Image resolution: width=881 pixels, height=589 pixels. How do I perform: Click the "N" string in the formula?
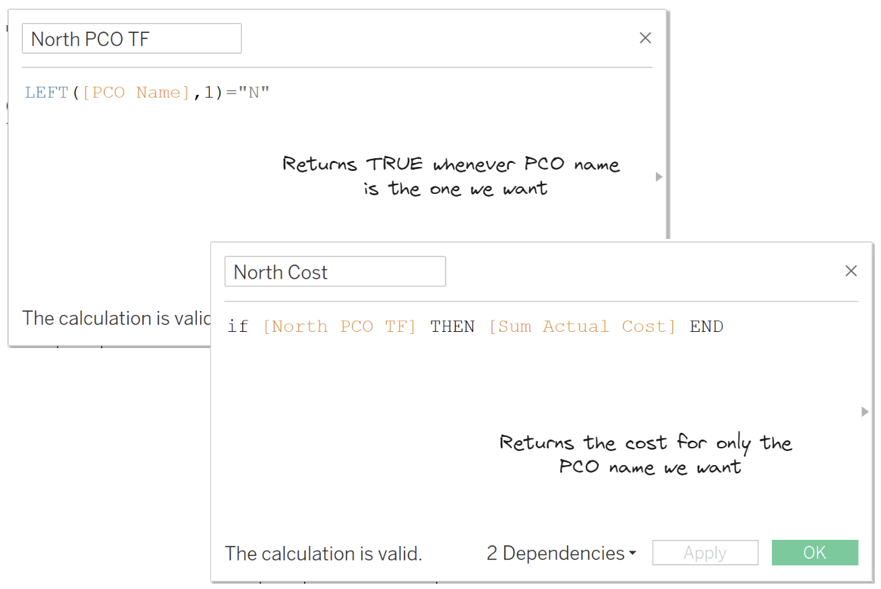point(253,93)
